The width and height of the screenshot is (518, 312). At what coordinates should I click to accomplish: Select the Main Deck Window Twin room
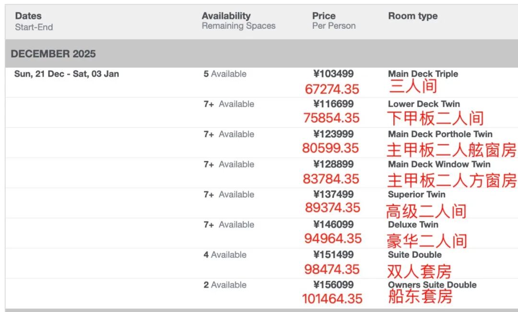pos(439,164)
